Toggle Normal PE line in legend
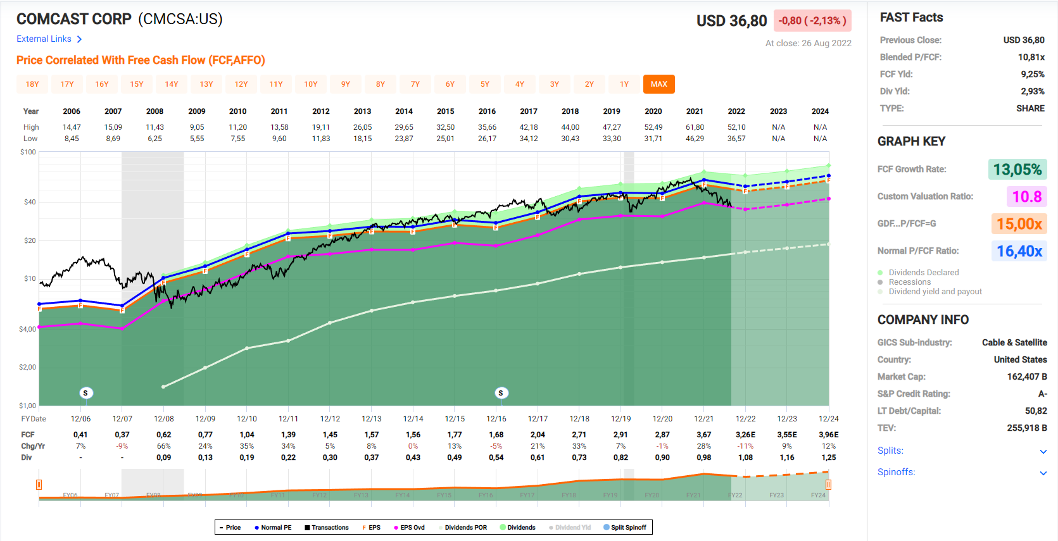This screenshot has height=541, width=1058. (273, 527)
